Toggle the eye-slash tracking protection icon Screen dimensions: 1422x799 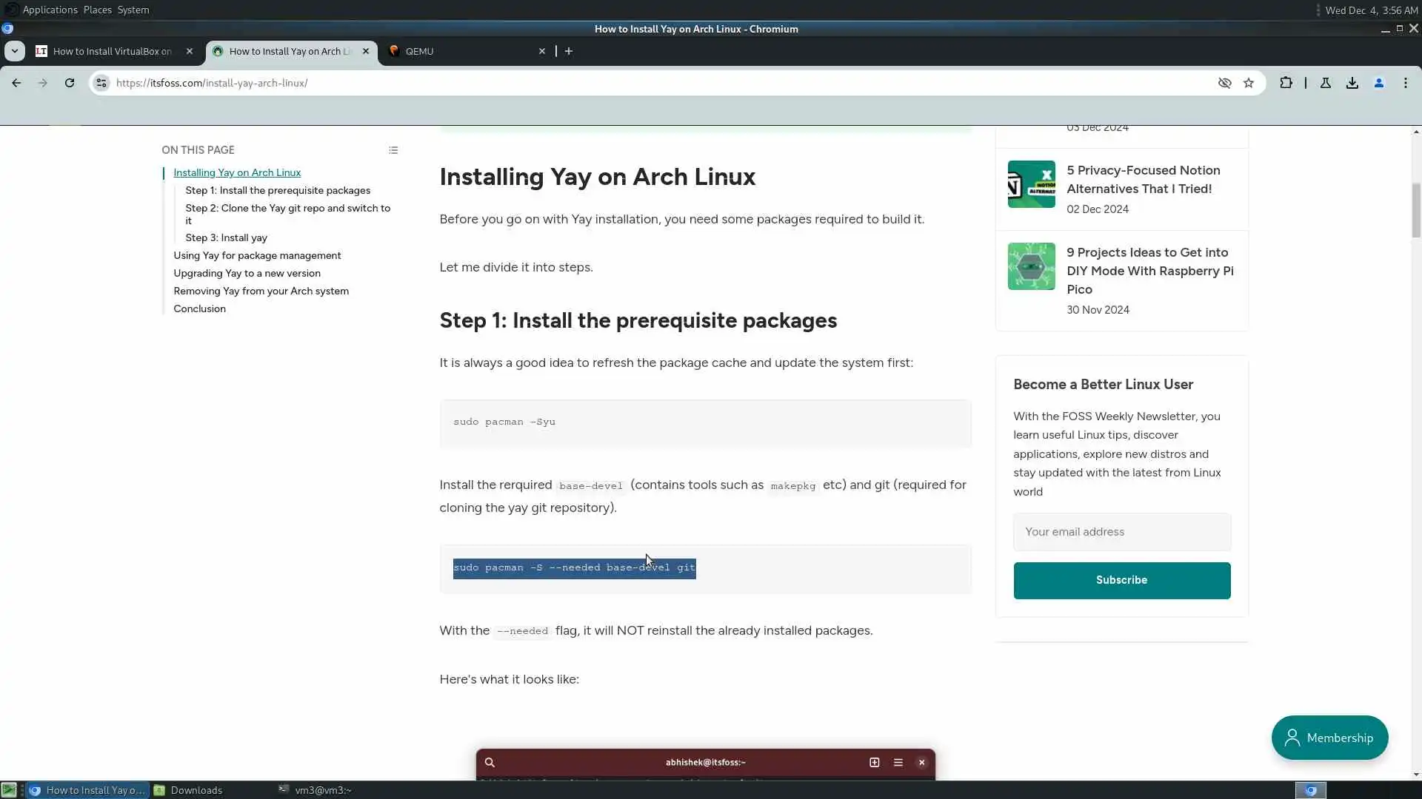pos(1224,83)
